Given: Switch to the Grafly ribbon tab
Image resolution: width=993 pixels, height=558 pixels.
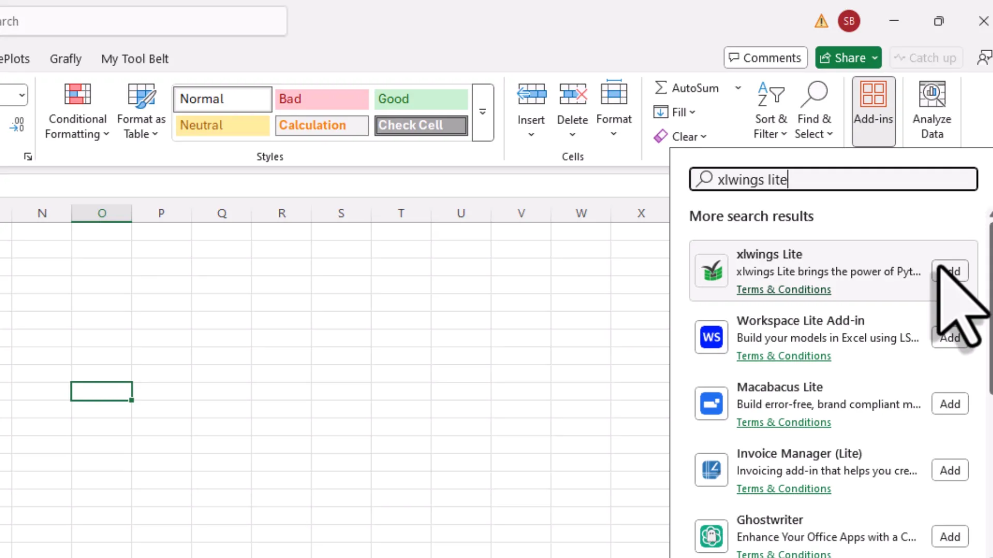Looking at the screenshot, I should [65, 58].
